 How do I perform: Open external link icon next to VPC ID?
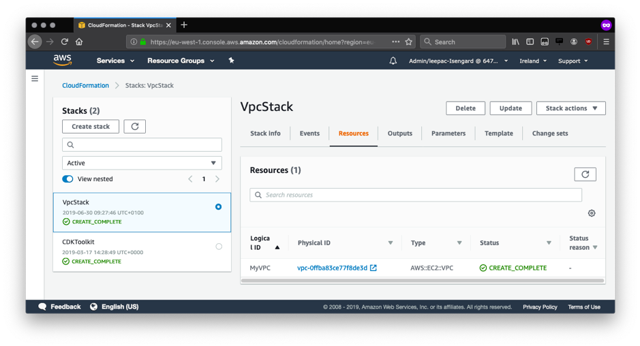373,268
